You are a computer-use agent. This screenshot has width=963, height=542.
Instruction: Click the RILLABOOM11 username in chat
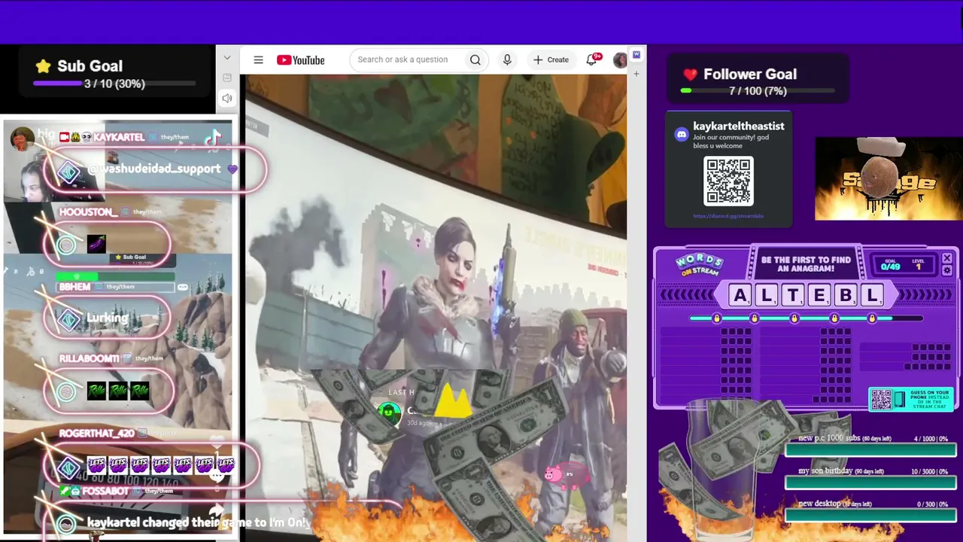[x=89, y=358]
